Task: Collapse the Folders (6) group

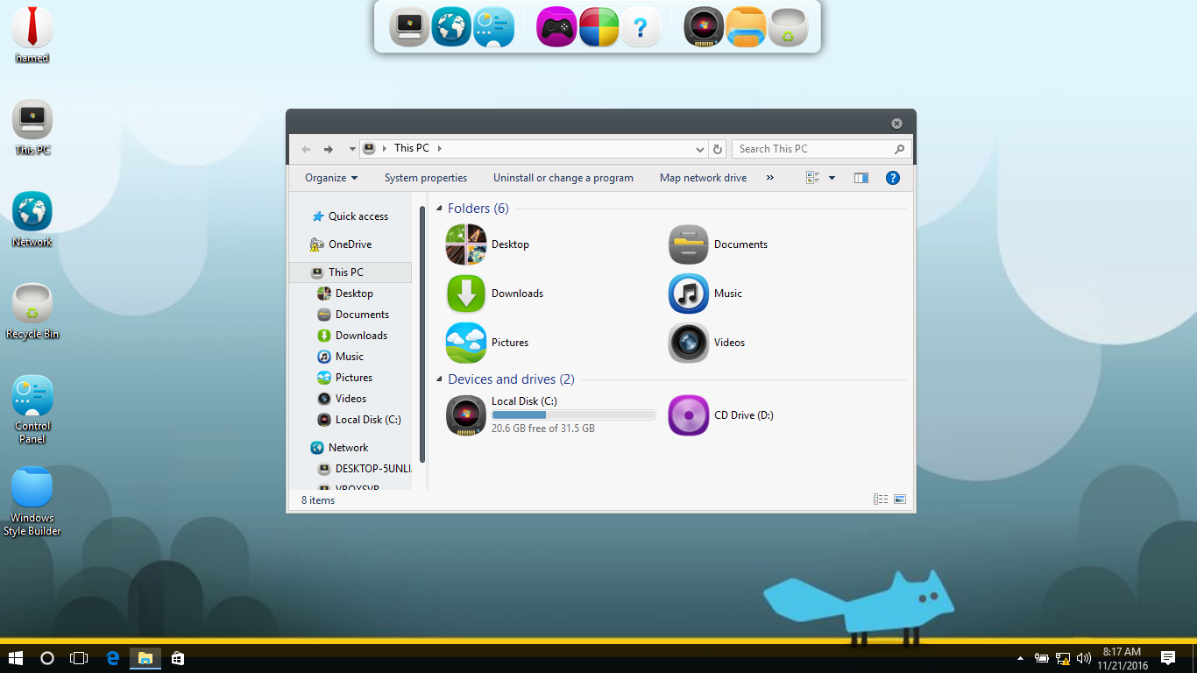Action: (439, 209)
